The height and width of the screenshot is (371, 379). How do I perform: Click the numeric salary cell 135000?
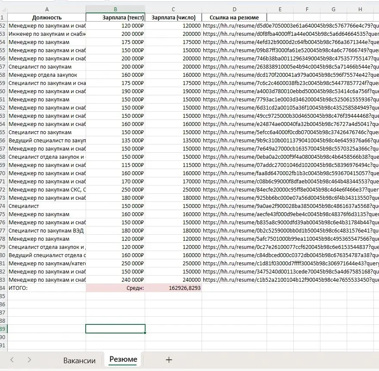point(173,141)
